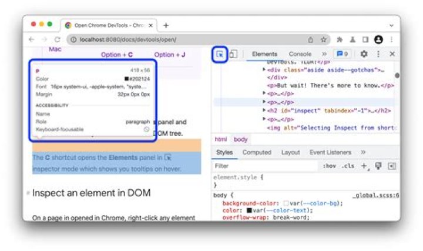Viewport: 423px width, 251px height.
Task: Expand the highlighted p node
Action: click(x=264, y=102)
